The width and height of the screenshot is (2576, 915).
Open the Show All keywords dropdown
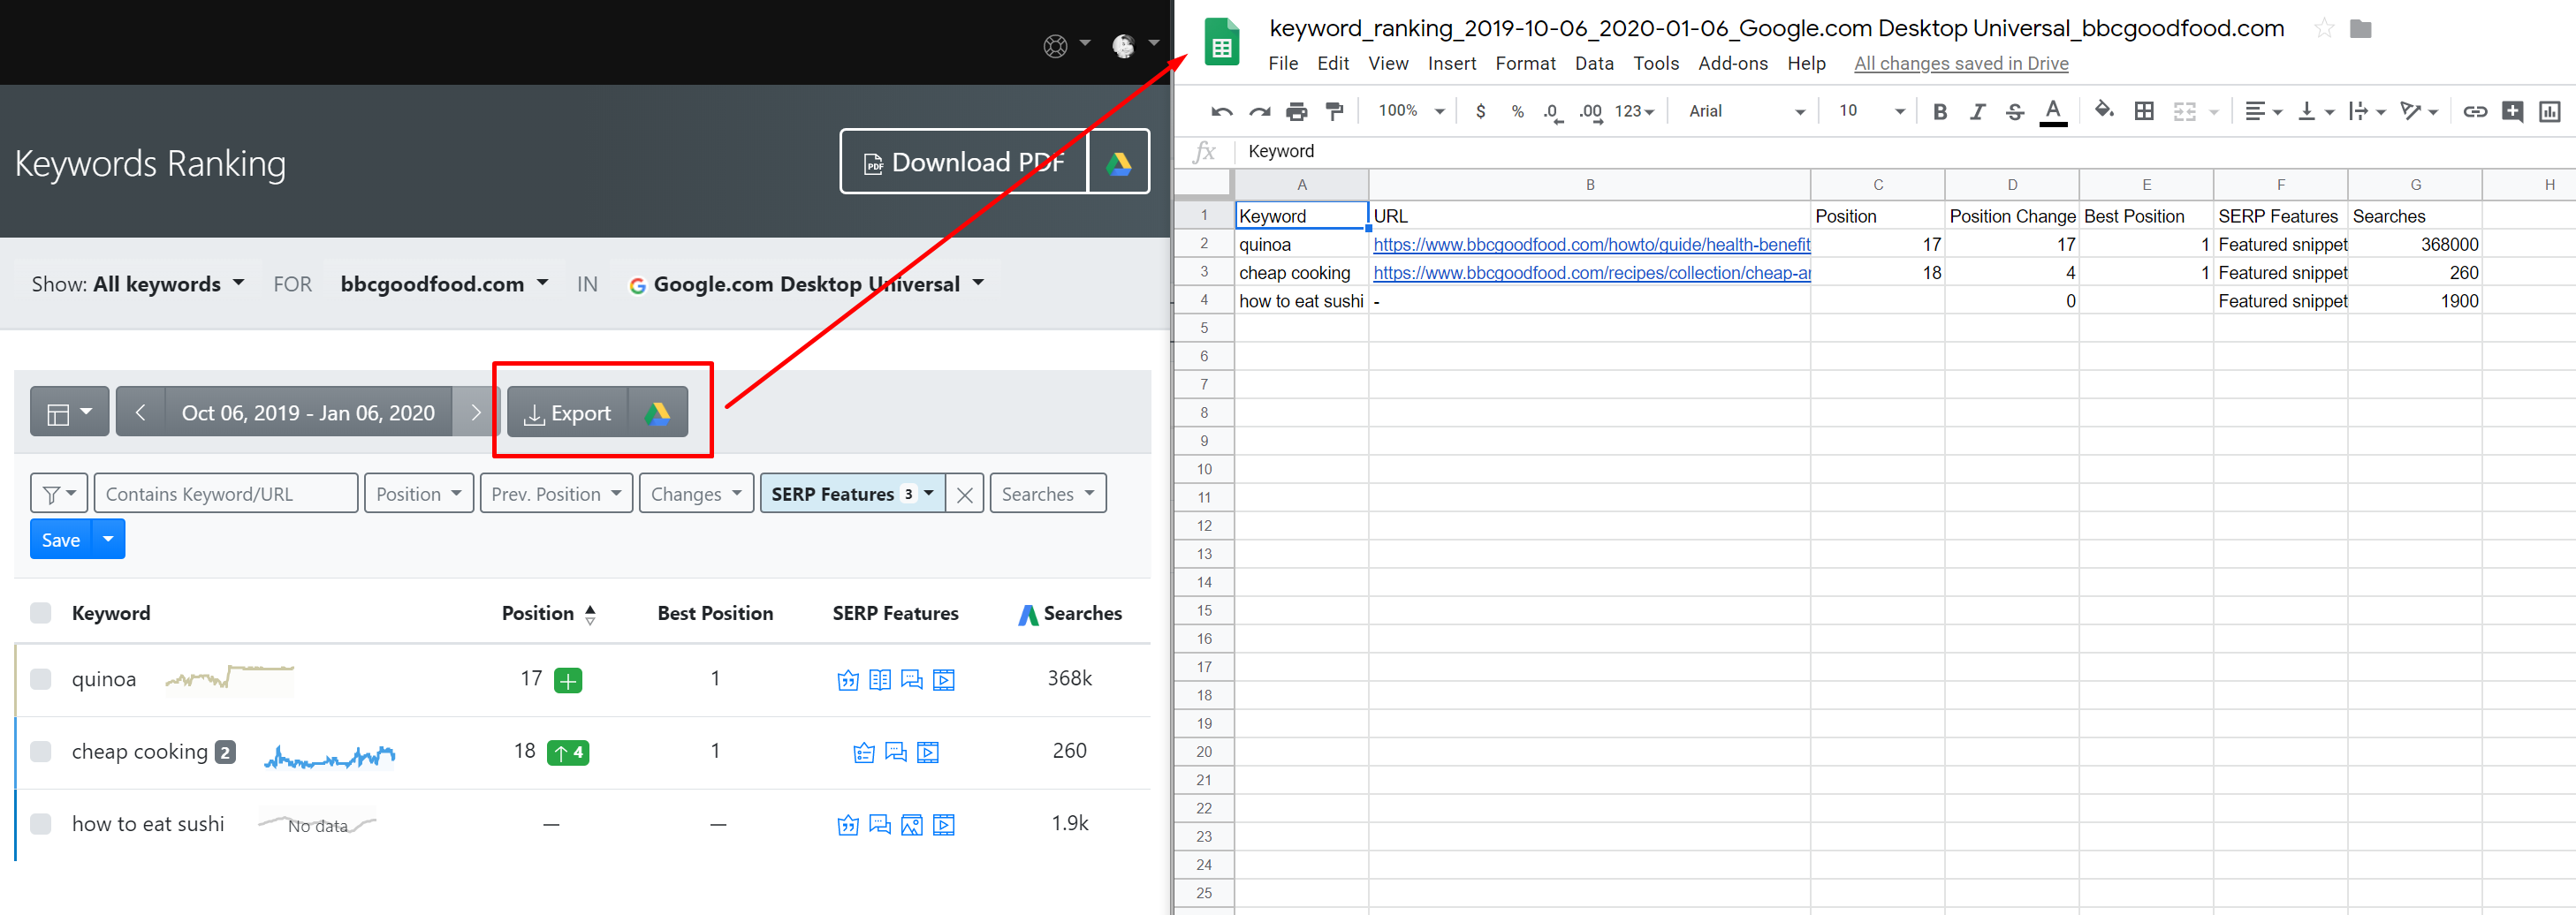138,284
